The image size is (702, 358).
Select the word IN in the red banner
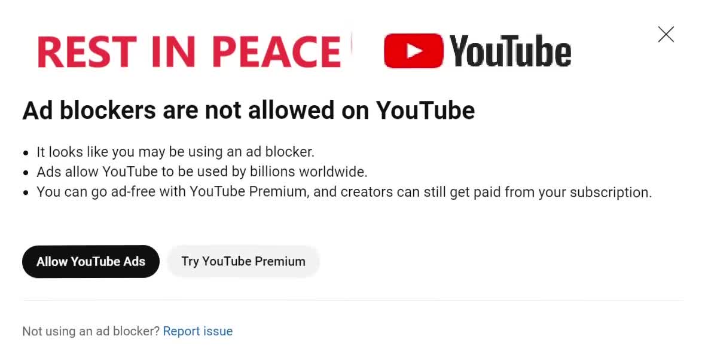coord(173,52)
